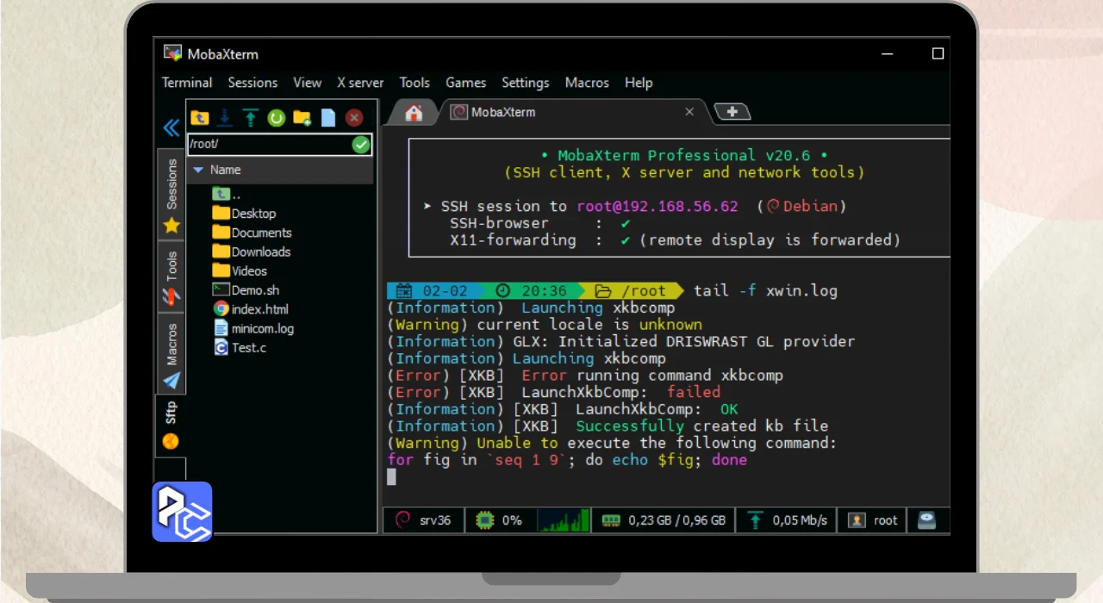Open the Sessions menu

coord(252,83)
